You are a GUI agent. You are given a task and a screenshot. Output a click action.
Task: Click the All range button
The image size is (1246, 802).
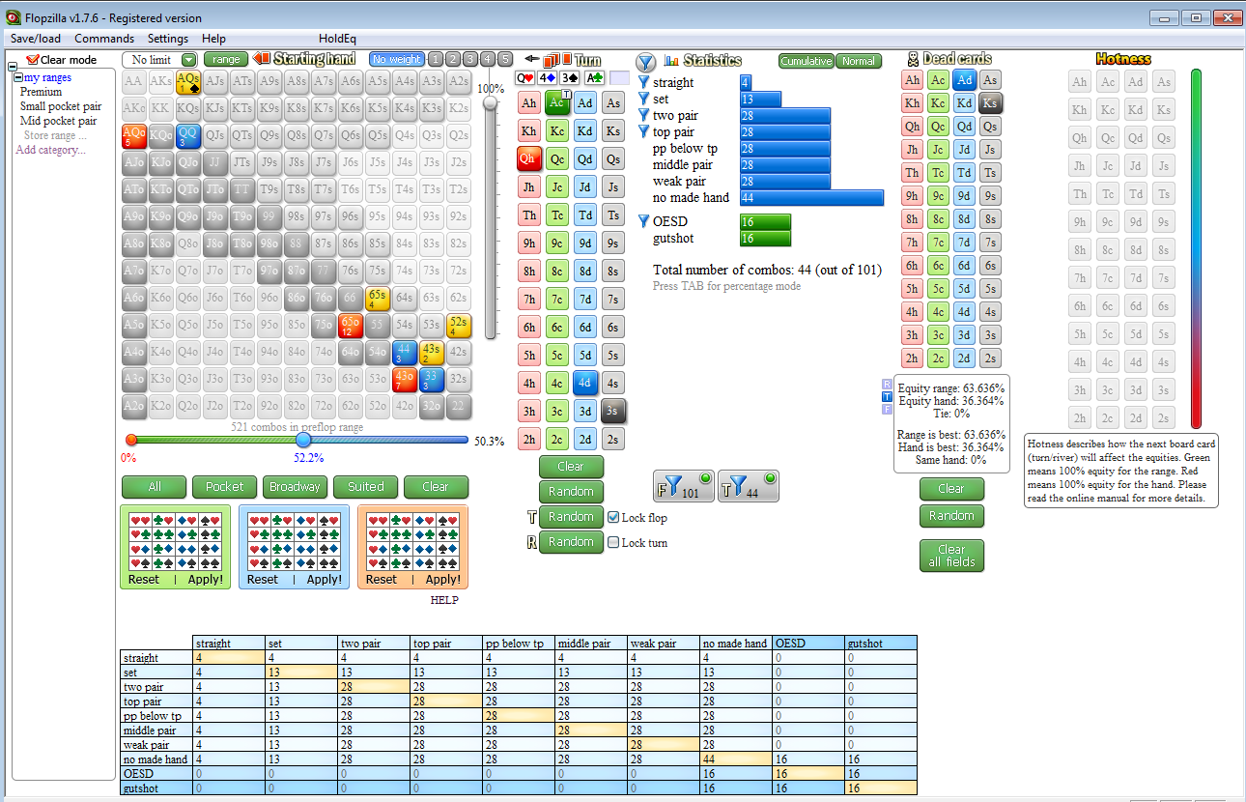(x=155, y=486)
